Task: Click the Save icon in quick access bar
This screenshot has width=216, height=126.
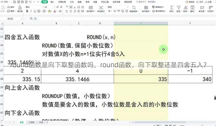Action: coord(15,2)
